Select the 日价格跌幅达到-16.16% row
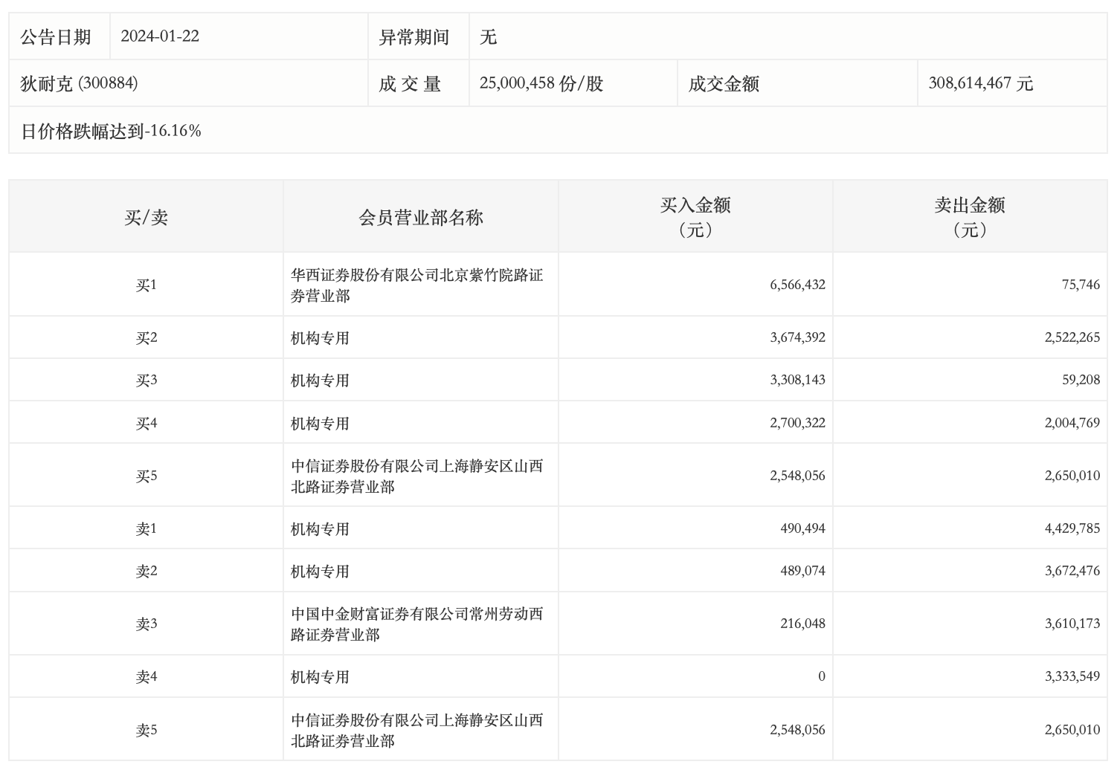Viewport: 1120px width, 770px height. click(x=111, y=132)
